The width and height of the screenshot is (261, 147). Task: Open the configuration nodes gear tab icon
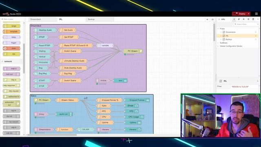(x=248, y=19)
